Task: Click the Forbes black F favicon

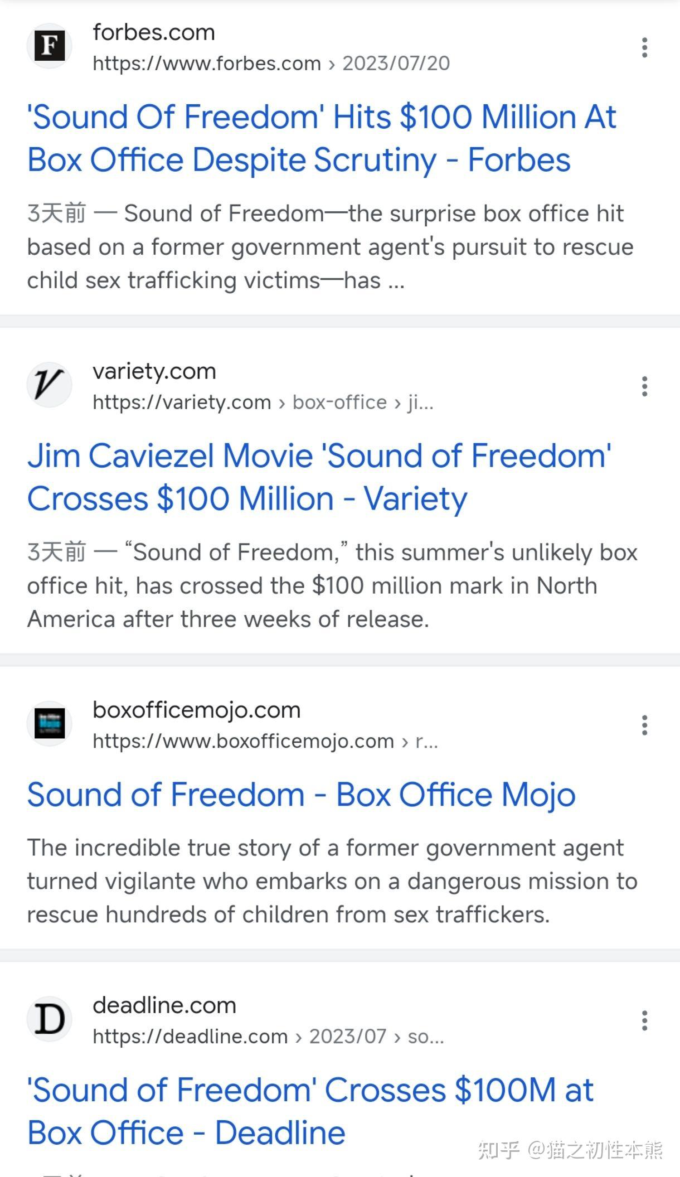Action: pyautogui.click(x=50, y=46)
